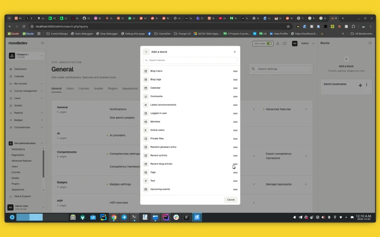This screenshot has height=237, width=380.
Task: Click the plus icon beside Add a block title
Action: pyautogui.click(x=146, y=52)
